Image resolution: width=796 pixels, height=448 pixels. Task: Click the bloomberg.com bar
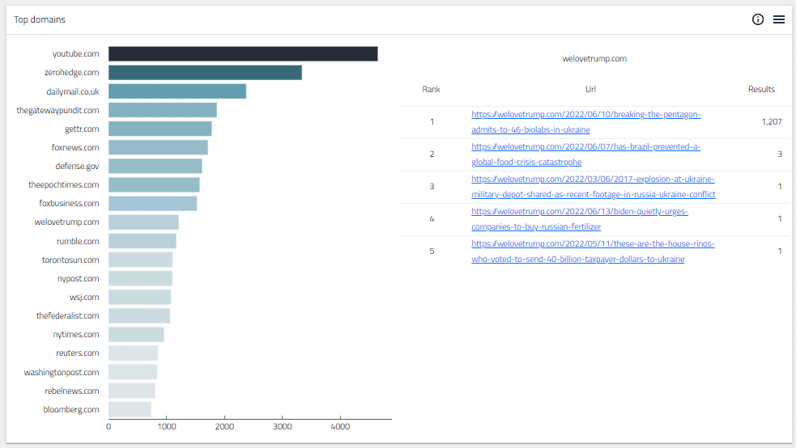[x=130, y=409]
